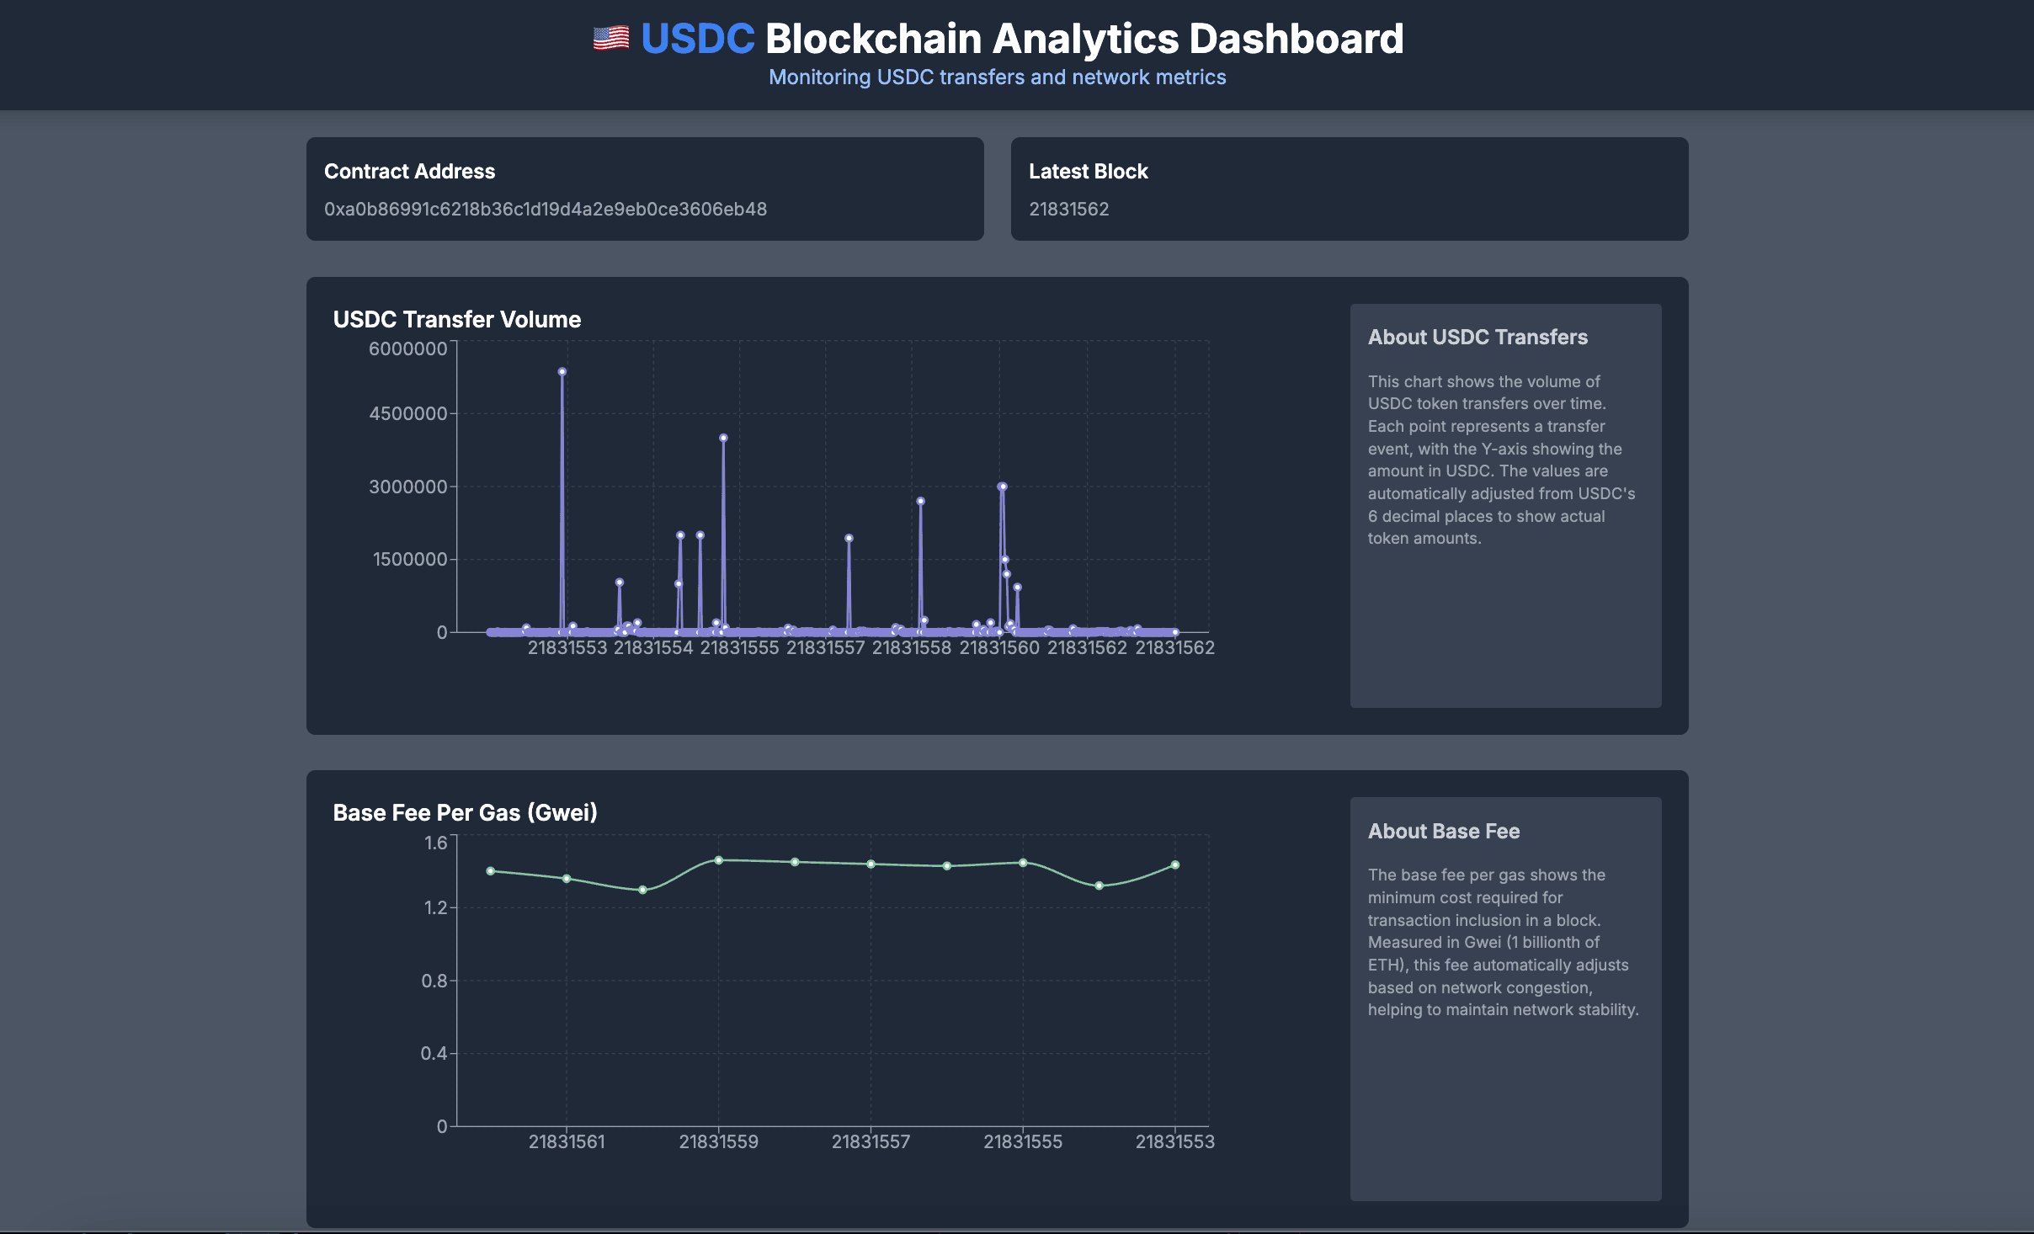Viewport: 2034px width, 1234px height.
Task: Click the y-axis label 6000000 on volume chart
Action: point(407,348)
